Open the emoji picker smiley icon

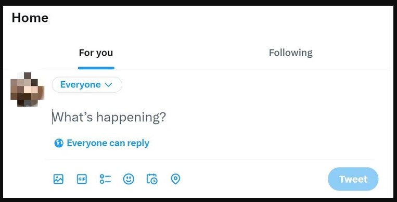point(129,179)
